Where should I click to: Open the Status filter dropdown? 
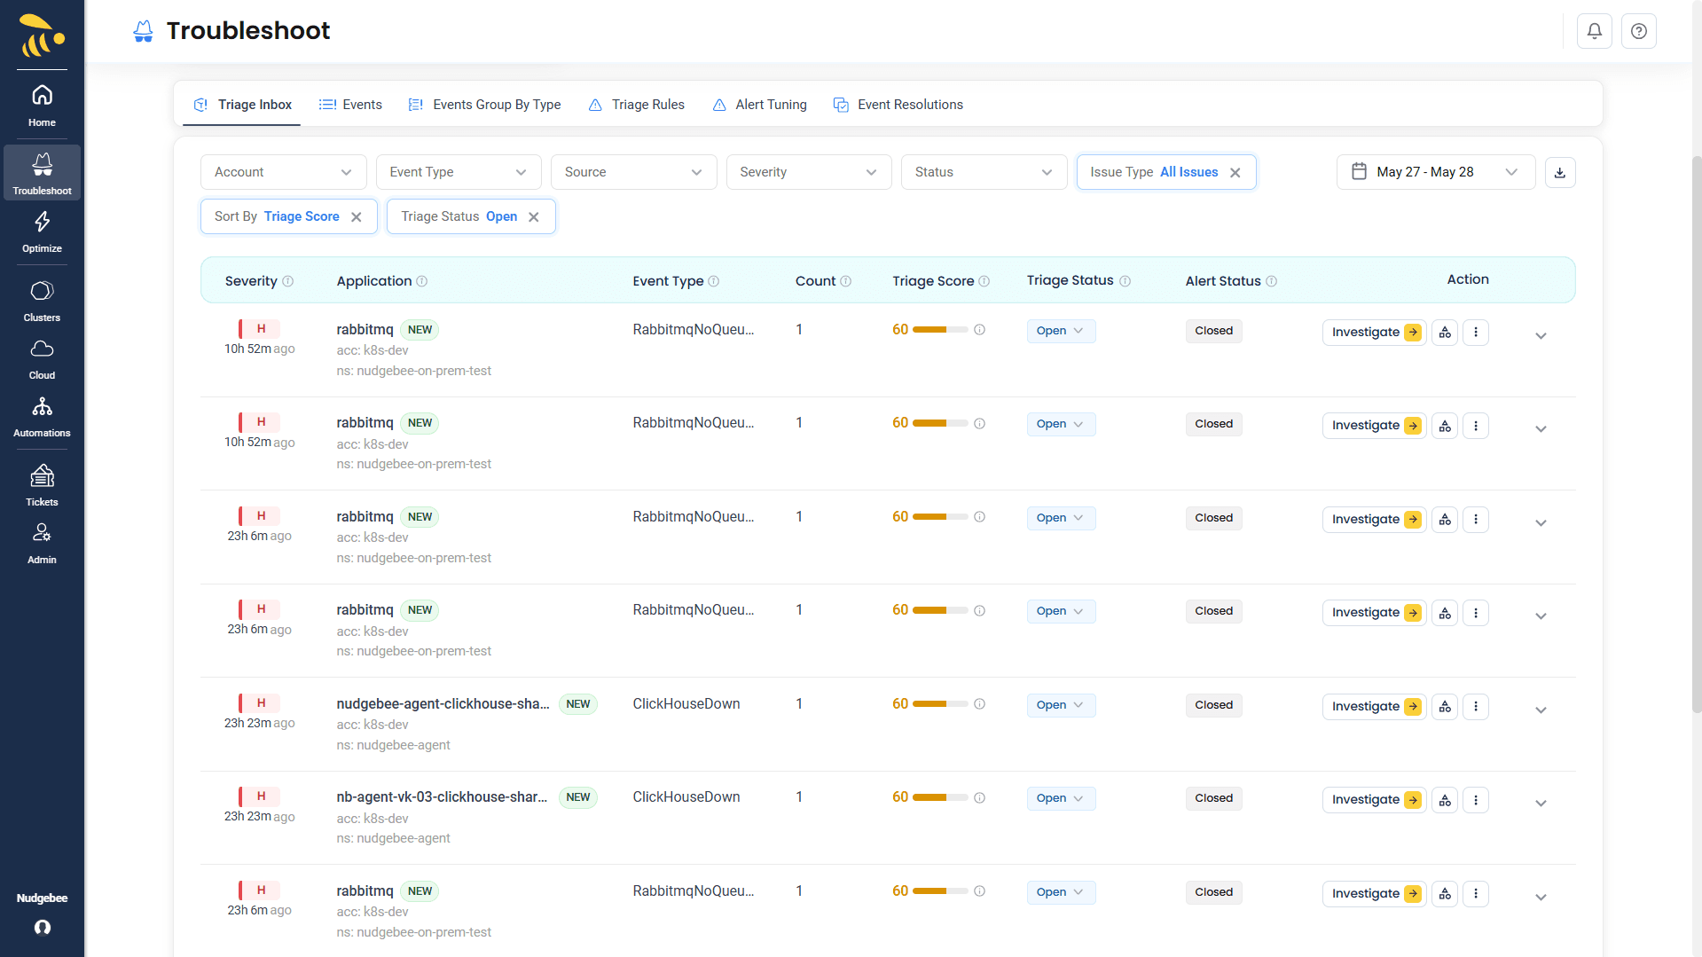pyautogui.click(x=984, y=172)
